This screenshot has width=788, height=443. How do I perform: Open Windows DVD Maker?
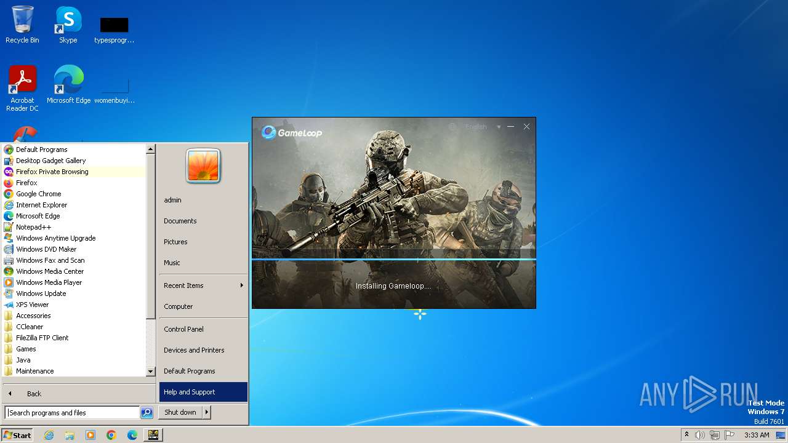coord(74,249)
